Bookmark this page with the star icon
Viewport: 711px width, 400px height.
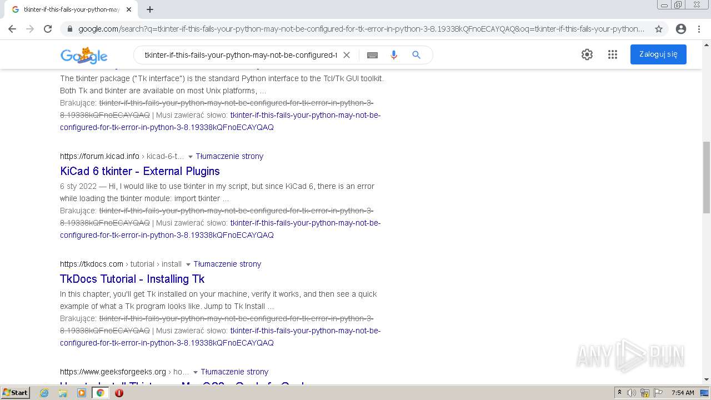(659, 29)
